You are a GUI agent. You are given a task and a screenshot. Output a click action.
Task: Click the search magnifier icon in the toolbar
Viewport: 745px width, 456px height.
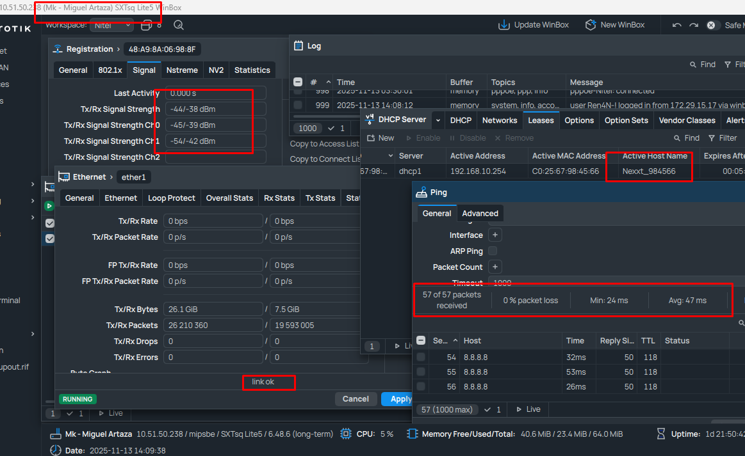point(179,25)
